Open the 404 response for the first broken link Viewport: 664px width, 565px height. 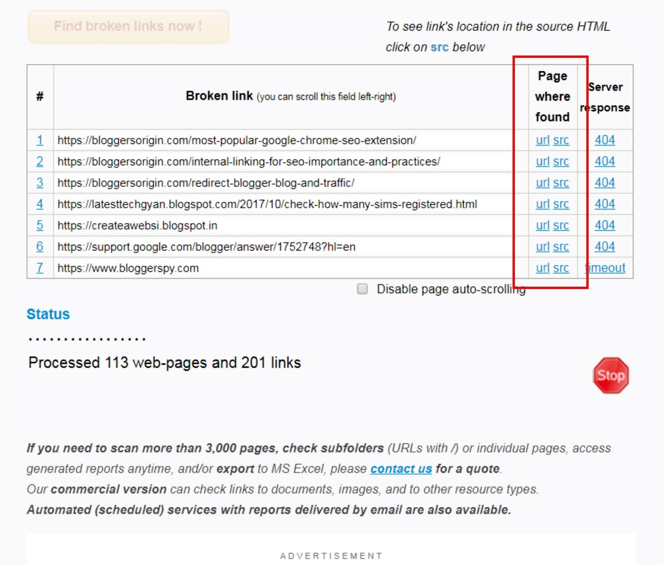click(x=605, y=141)
